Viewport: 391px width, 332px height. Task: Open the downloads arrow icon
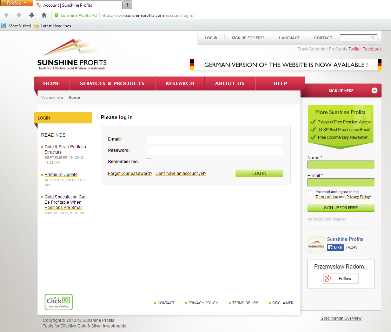(32, 15)
